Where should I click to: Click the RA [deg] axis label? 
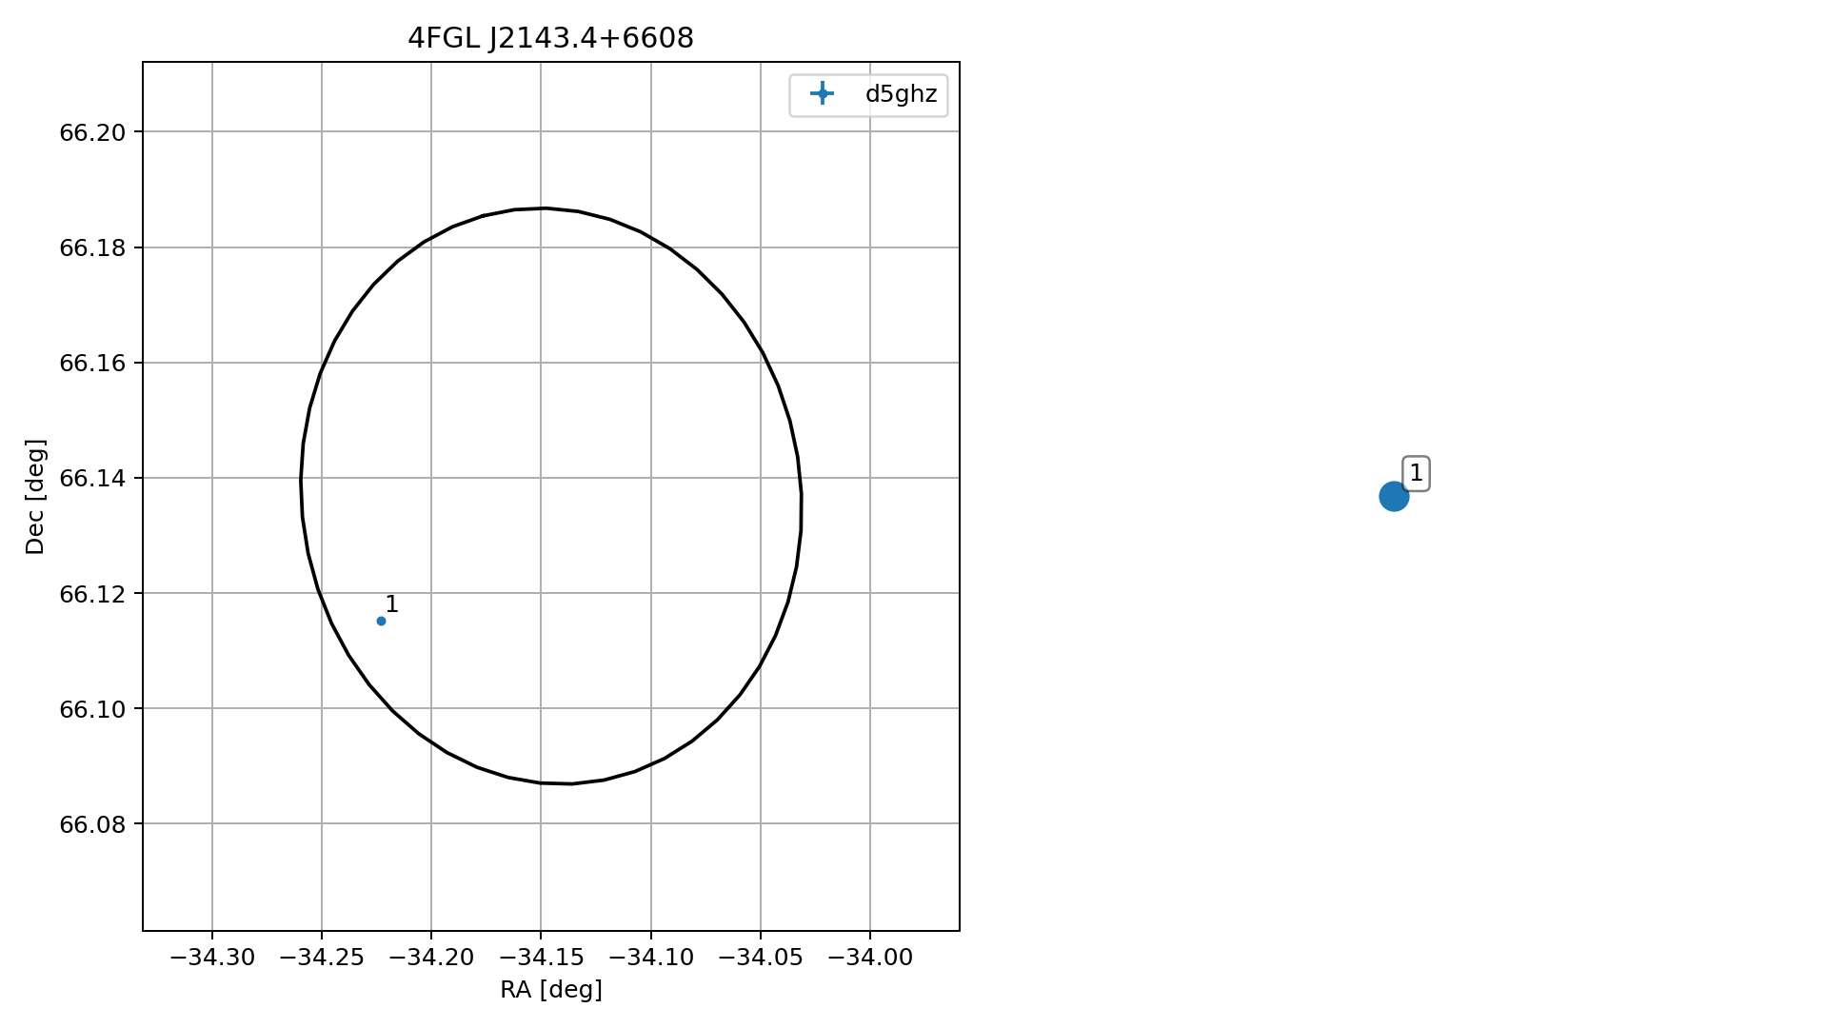(551, 990)
